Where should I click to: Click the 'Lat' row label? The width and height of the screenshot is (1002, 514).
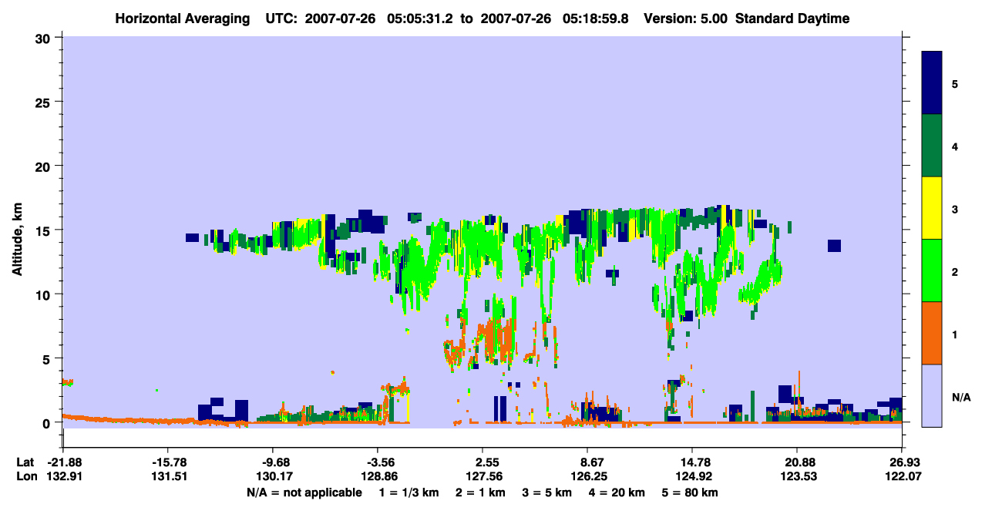[x=25, y=462]
